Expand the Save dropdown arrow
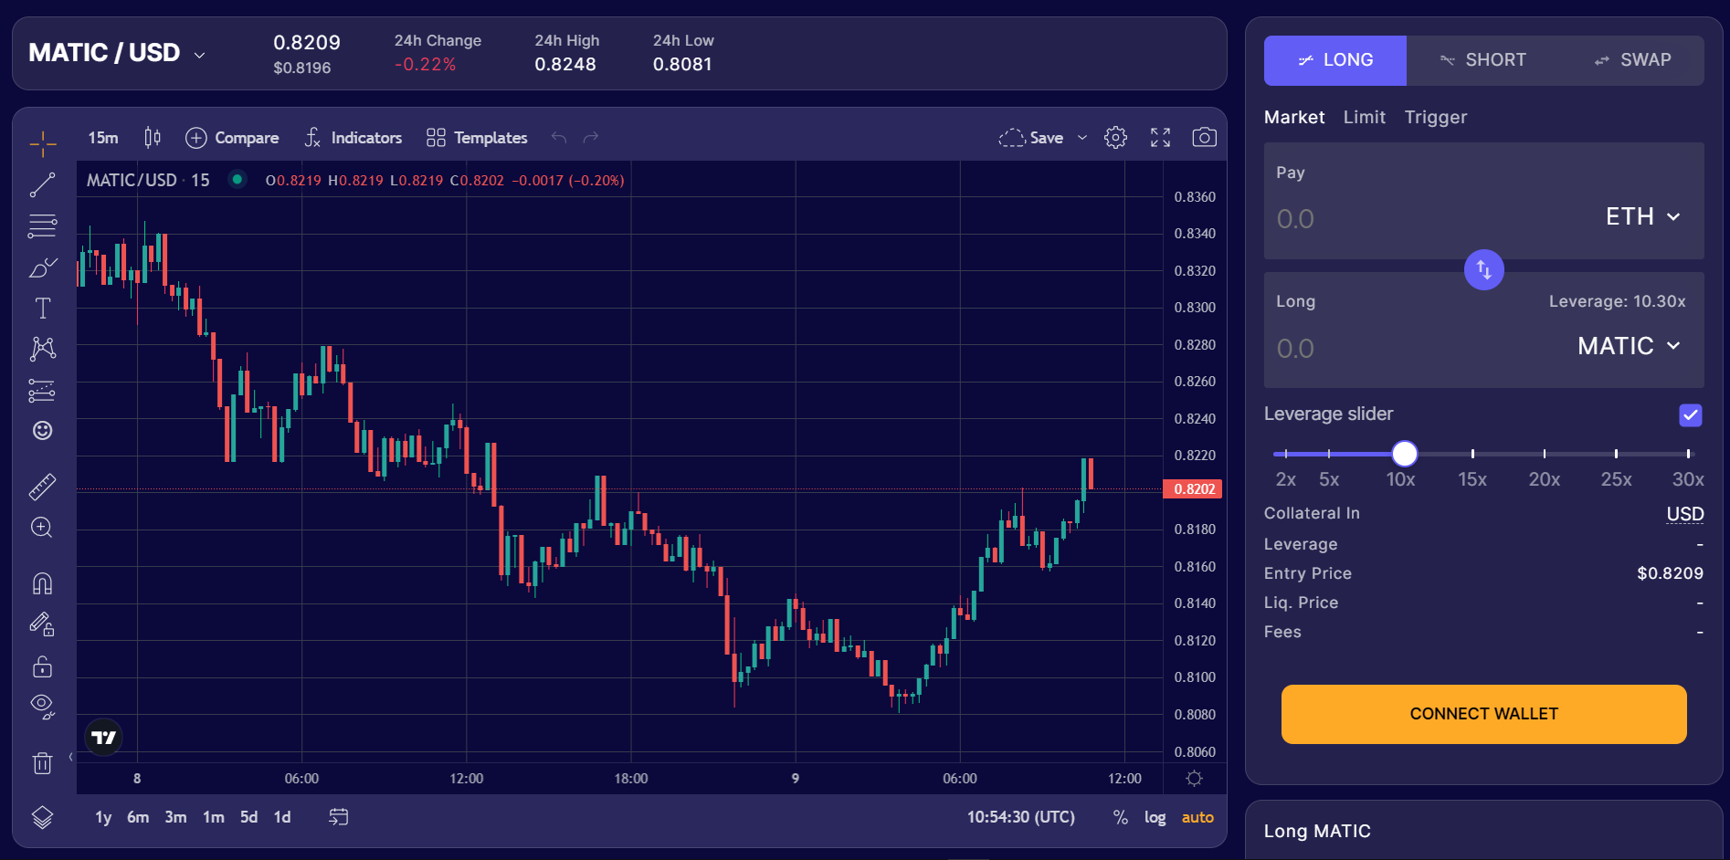Viewport: 1730px width, 860px height. coord(1082,138)
